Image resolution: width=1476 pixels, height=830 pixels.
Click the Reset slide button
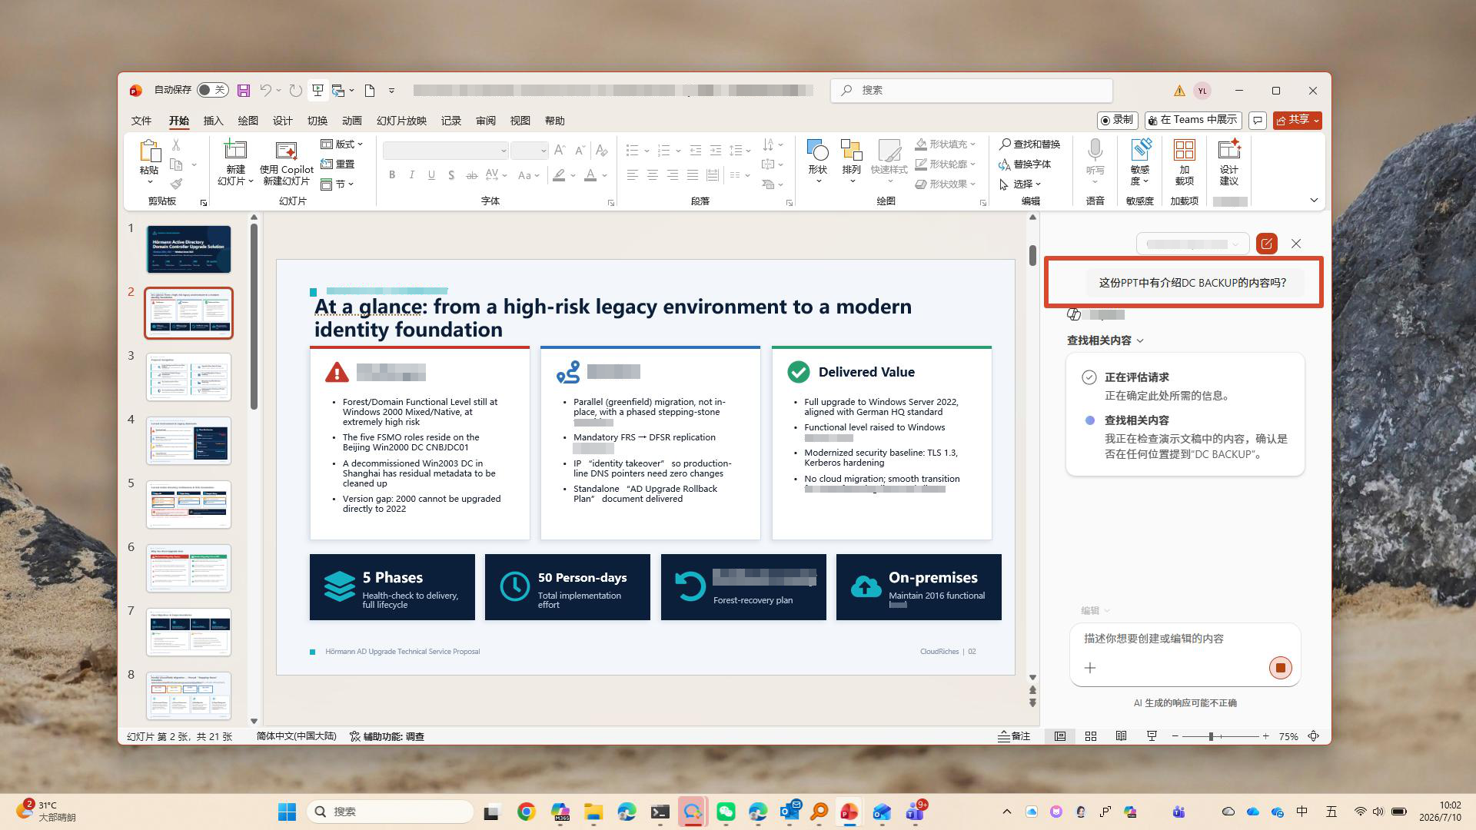(337, 164)
